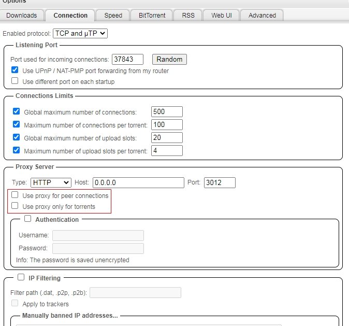Open the Speed tab
The height and width of the screenshot is (326, 349).
point(113,16)
